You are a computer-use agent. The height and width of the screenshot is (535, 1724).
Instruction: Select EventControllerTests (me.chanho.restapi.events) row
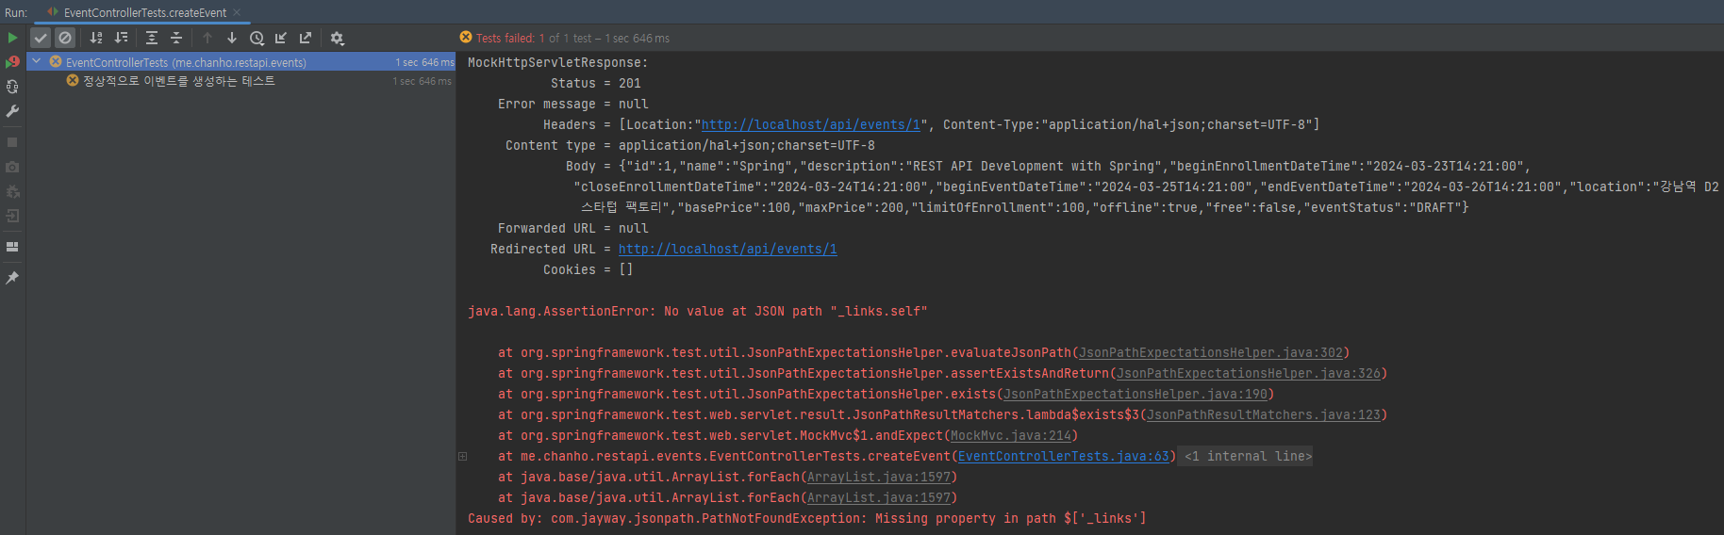coord(240,62)
